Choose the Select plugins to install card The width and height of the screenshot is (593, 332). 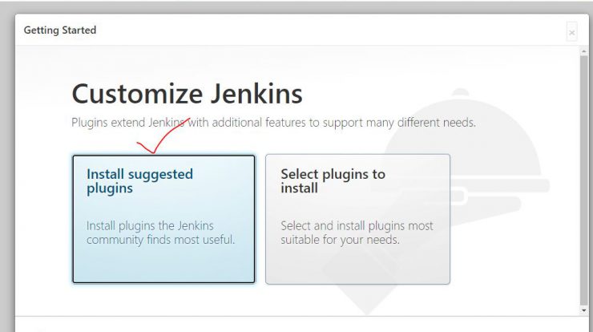(357, 219)
